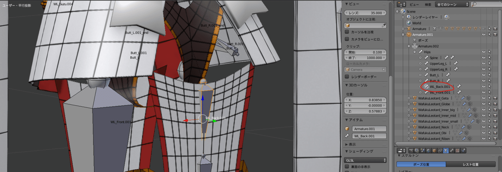This screenshot has height=172, width=502.
Task: Open the outliner editor type selector
Action: [401, 4]
